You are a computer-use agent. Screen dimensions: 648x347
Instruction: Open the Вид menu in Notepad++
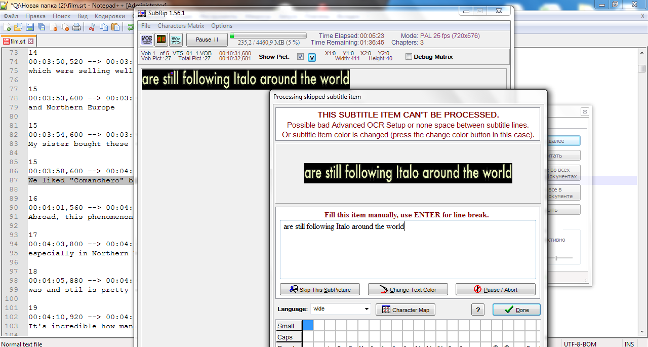click(x=83, y=16)
